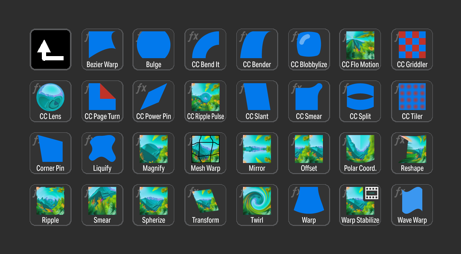The height and width of the screenshot is (254, 461).
Task: Apply the Warp effect
Action: pyautogui.click(x=309, y=205)
